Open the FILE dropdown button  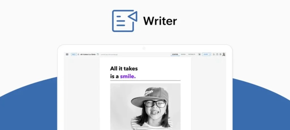click(x=74, y=54)
